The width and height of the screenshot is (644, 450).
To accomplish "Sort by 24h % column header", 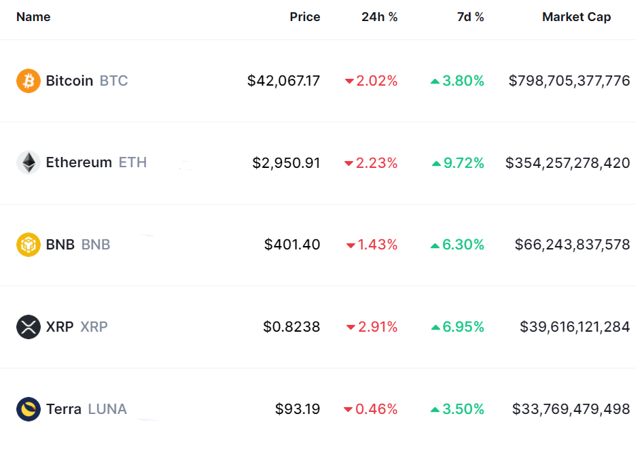I will (x=379, y=17).
